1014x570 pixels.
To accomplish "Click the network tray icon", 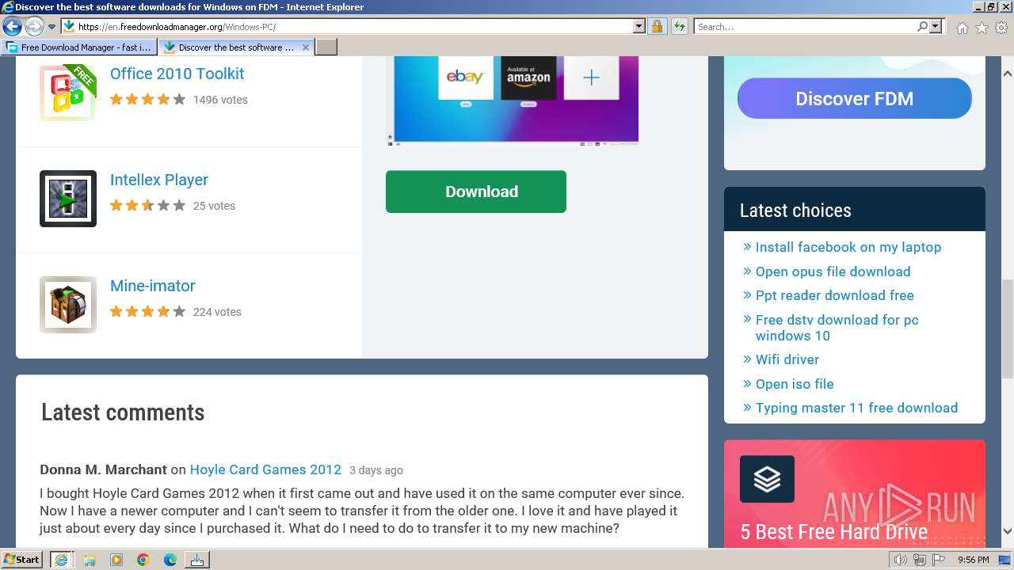I will tap(920, 560).
